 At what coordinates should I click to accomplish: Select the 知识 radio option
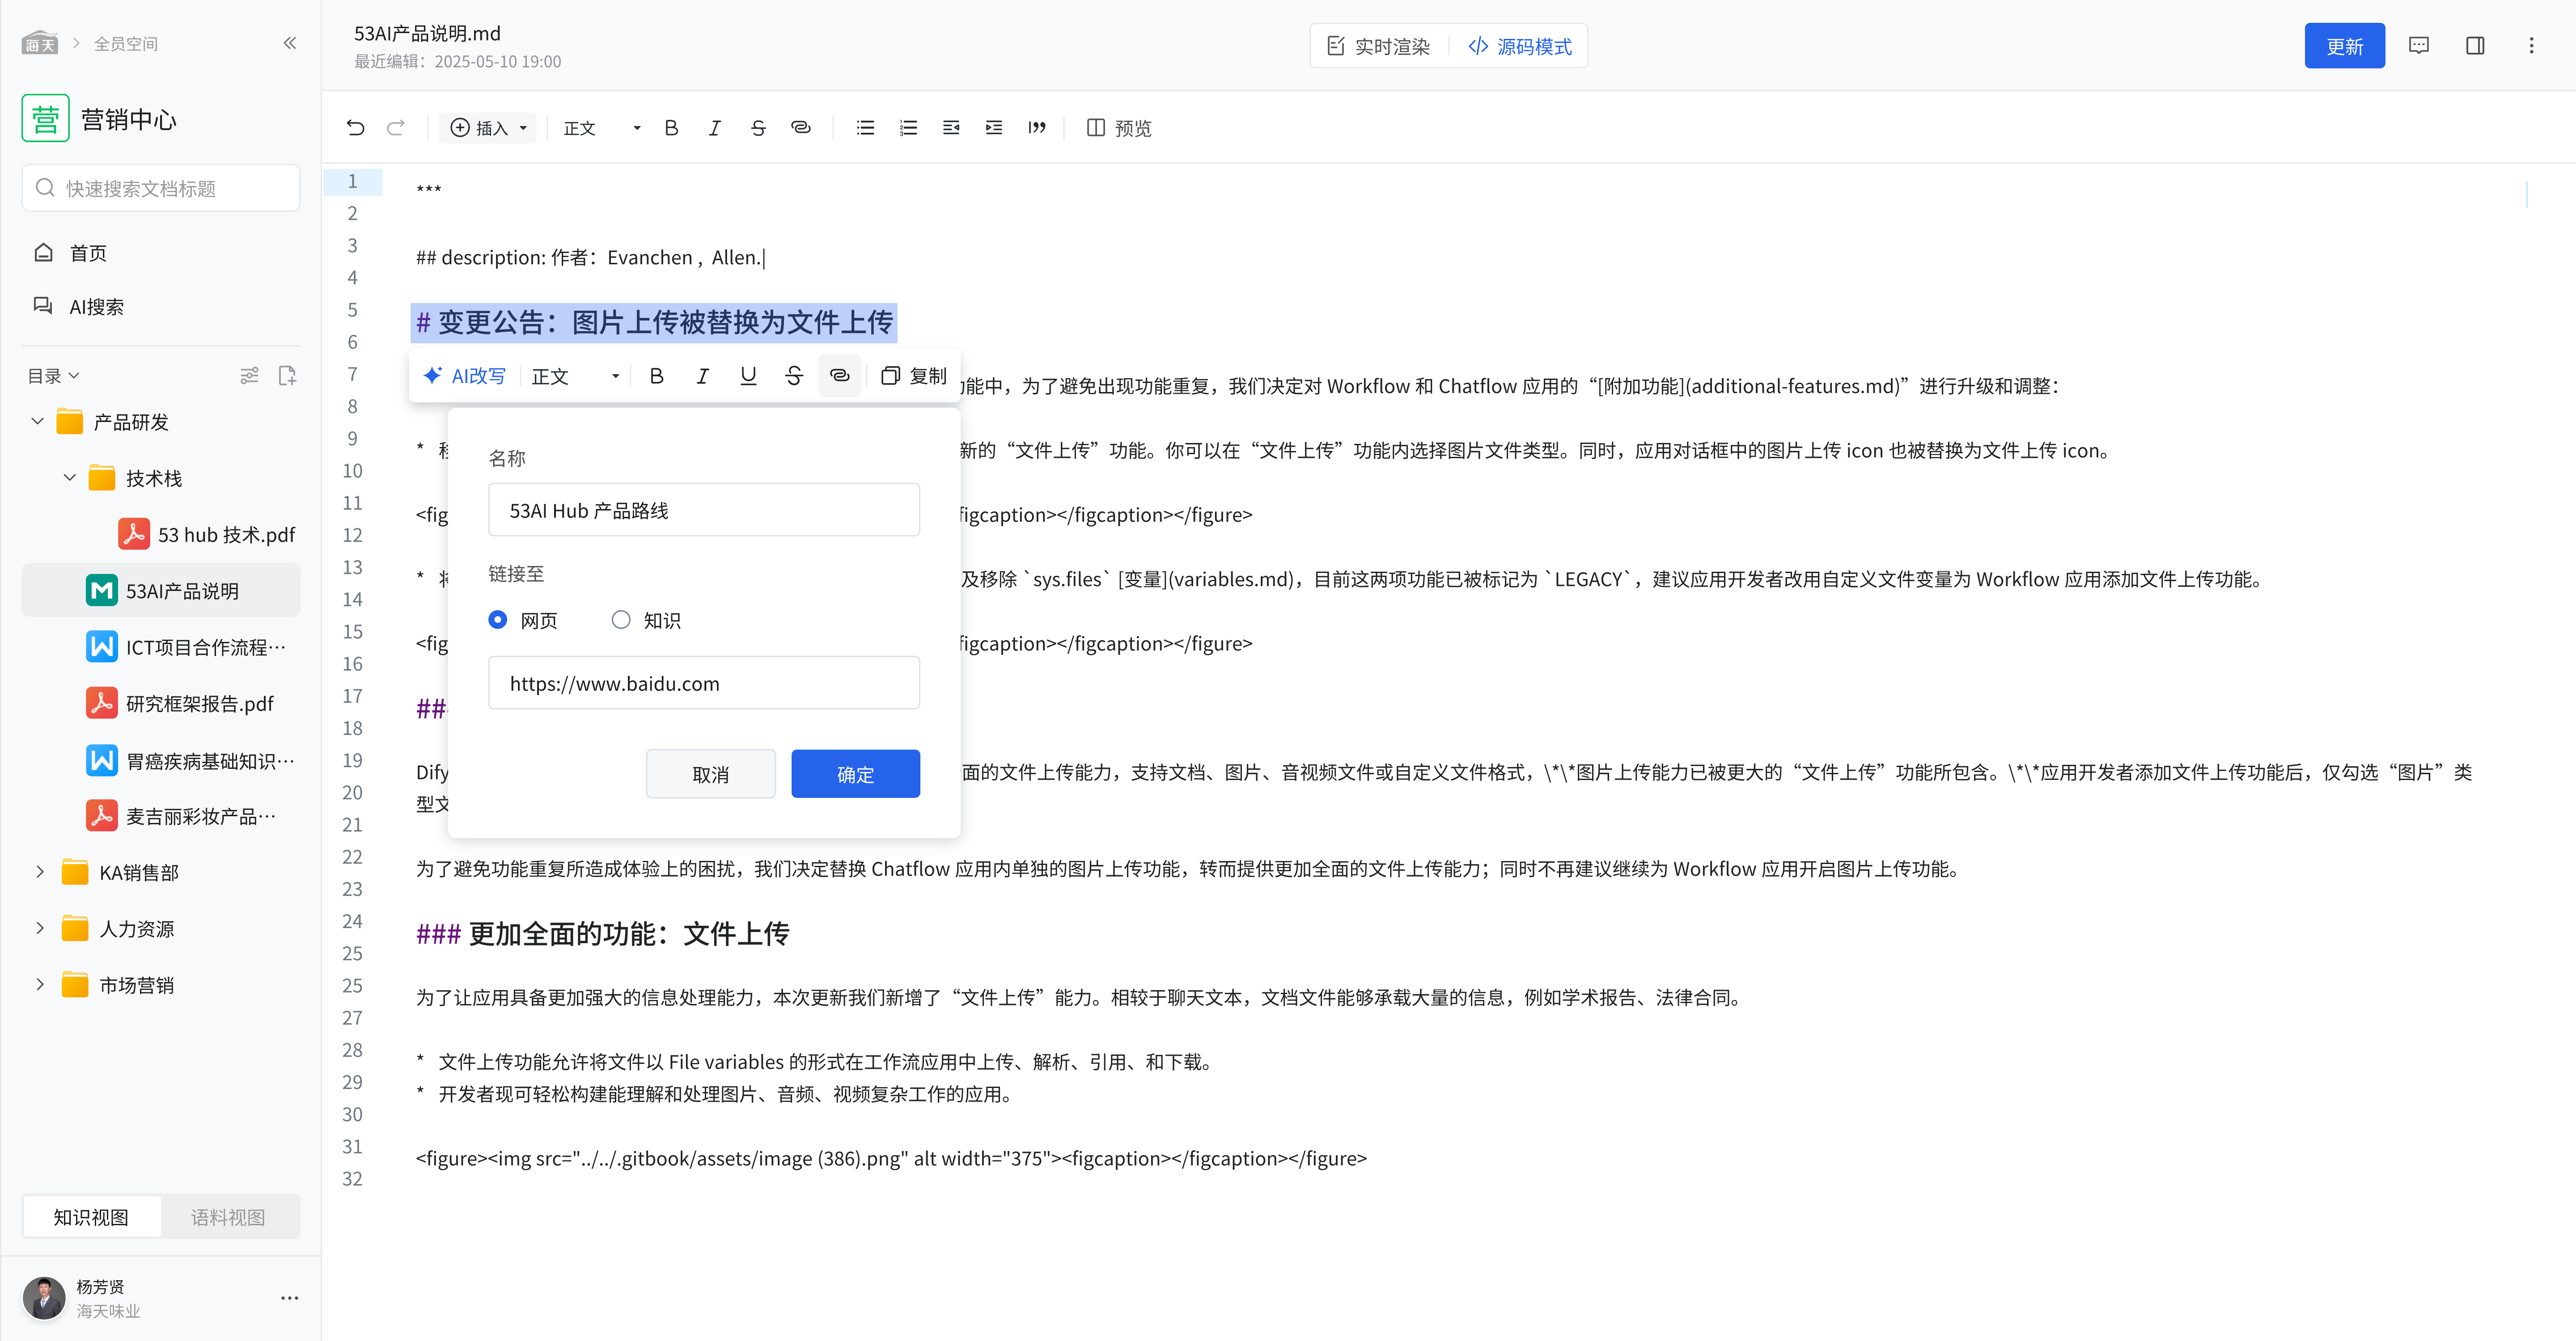tap(621, 620)
